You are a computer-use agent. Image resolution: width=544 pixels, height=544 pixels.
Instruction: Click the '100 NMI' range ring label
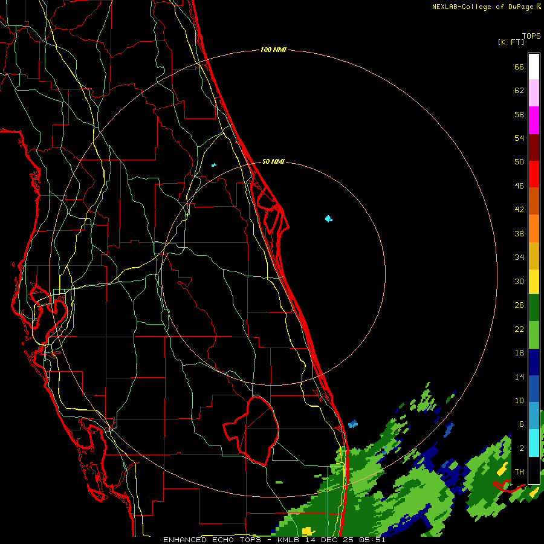[273, 50]
